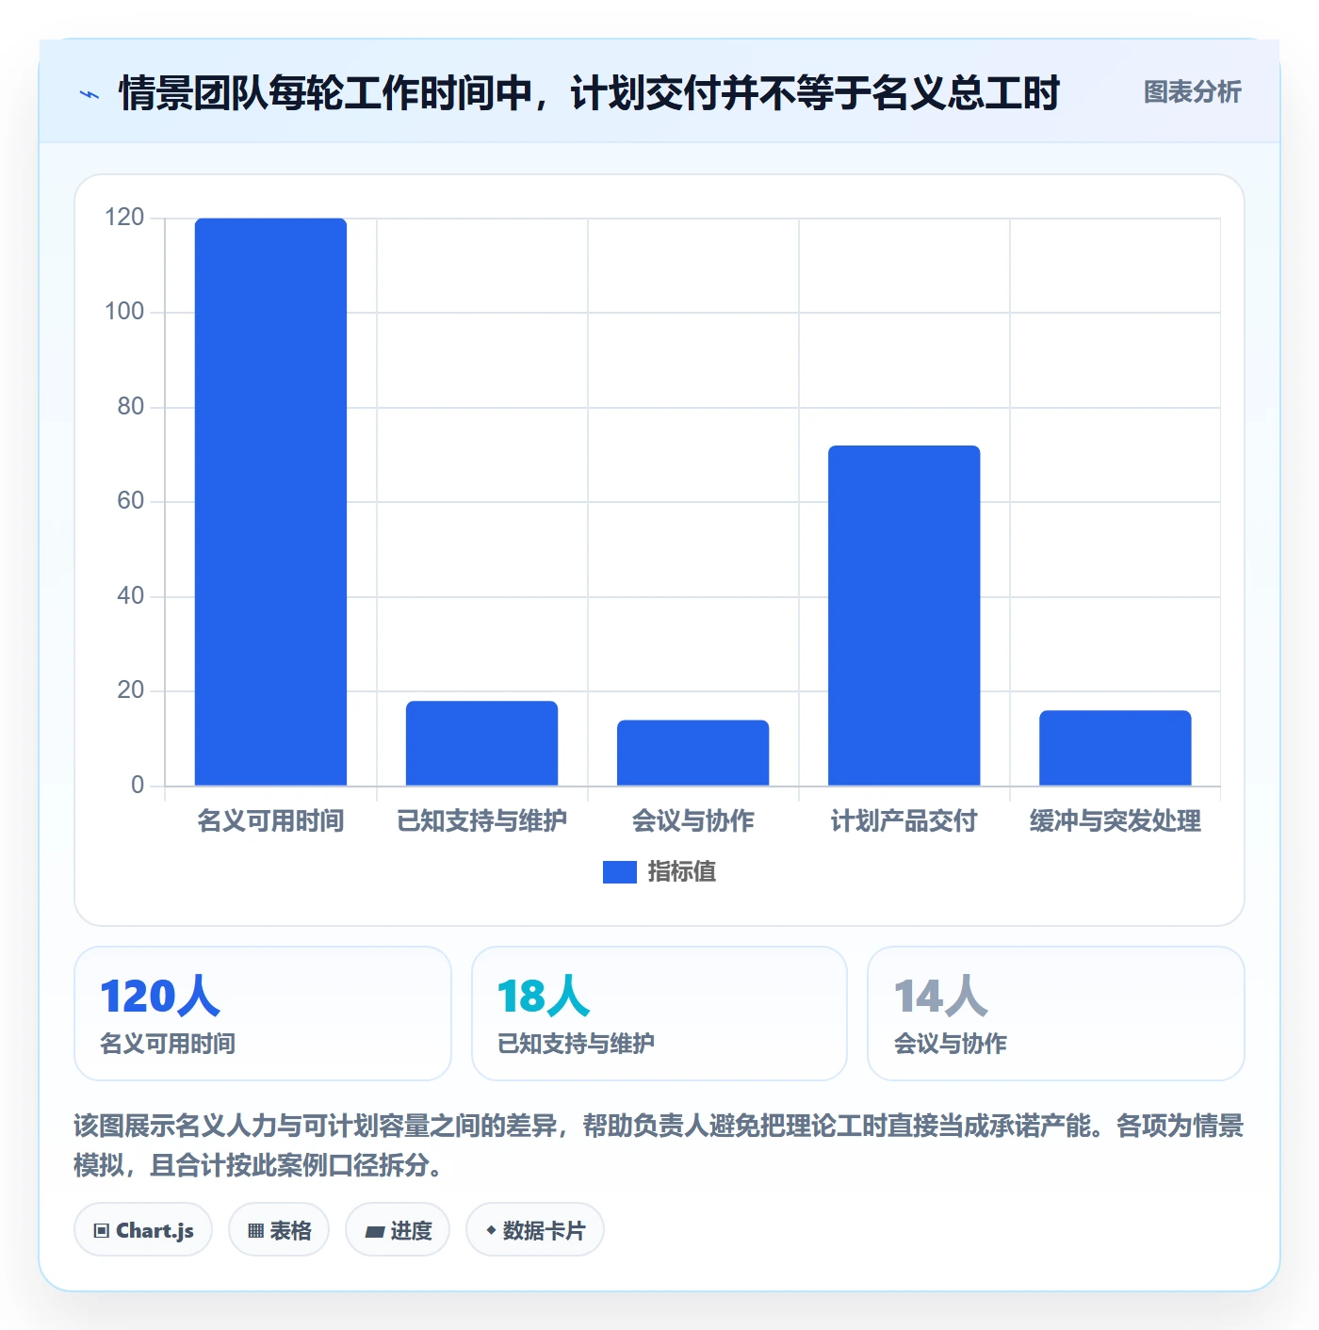The height and width of the screenshot is (1330, 1319).
Task: Open the 14人 会议与协作 data card
Action: [1056, 1014]
